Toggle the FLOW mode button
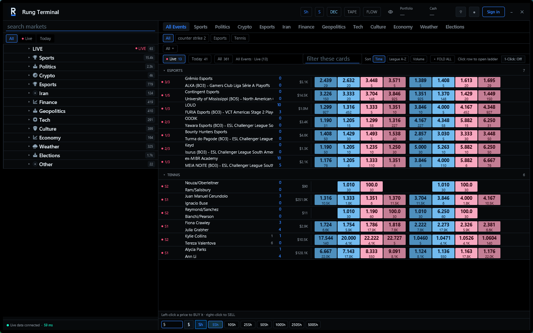 [372, 12]
